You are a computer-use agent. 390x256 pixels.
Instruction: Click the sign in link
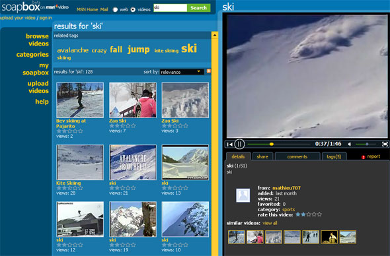pyautogui.click(x=46, y=18)
